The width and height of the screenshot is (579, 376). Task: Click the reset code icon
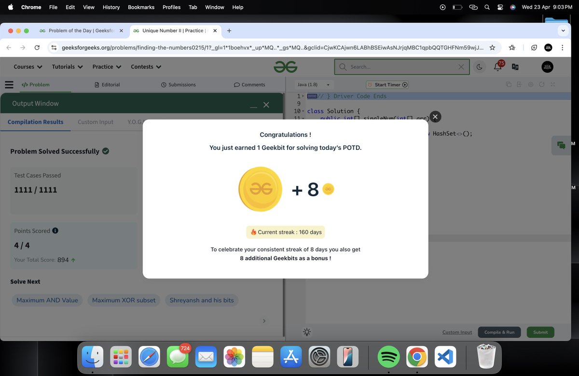(541, 84)
